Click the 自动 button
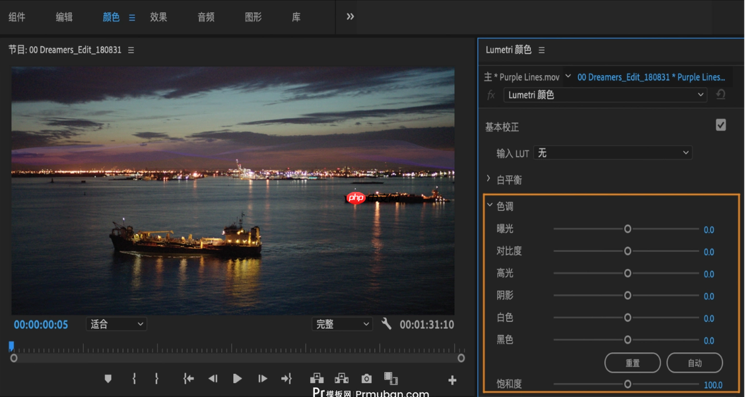This screenshot has width=746, height=397. [x=695, y=363]
